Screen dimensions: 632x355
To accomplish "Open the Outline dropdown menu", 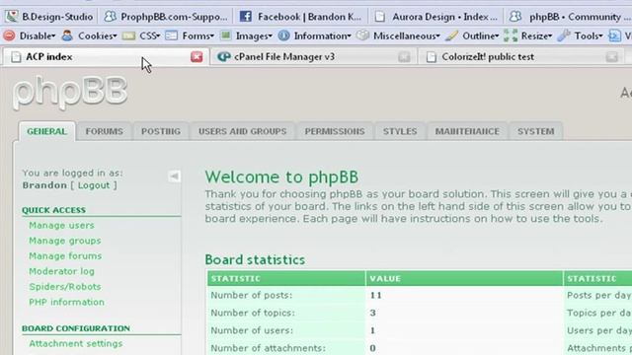I will (472, 35).
